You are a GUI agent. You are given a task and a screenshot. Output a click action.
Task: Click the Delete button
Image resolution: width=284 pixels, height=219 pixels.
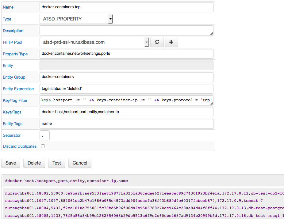[34, 163]
